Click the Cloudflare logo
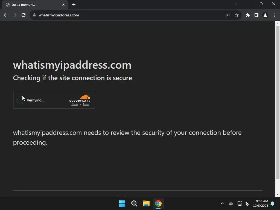Image resolution: width=280 pixels, height=210 pixels. [x=80, y=98]
